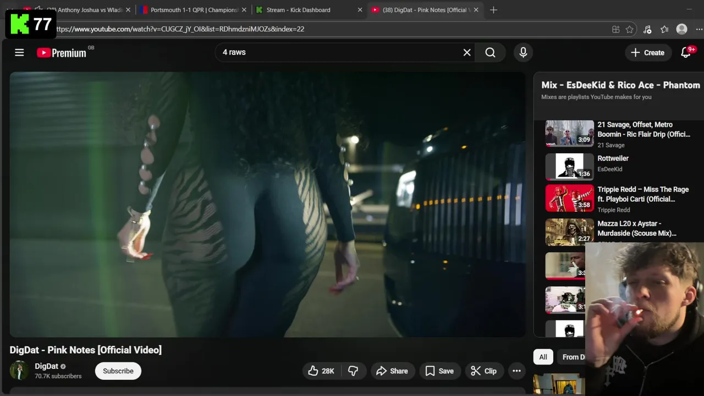This screenshot has width=704, height=396.
Task: Open the browser favorites list icon
Action: pos(664,29)
